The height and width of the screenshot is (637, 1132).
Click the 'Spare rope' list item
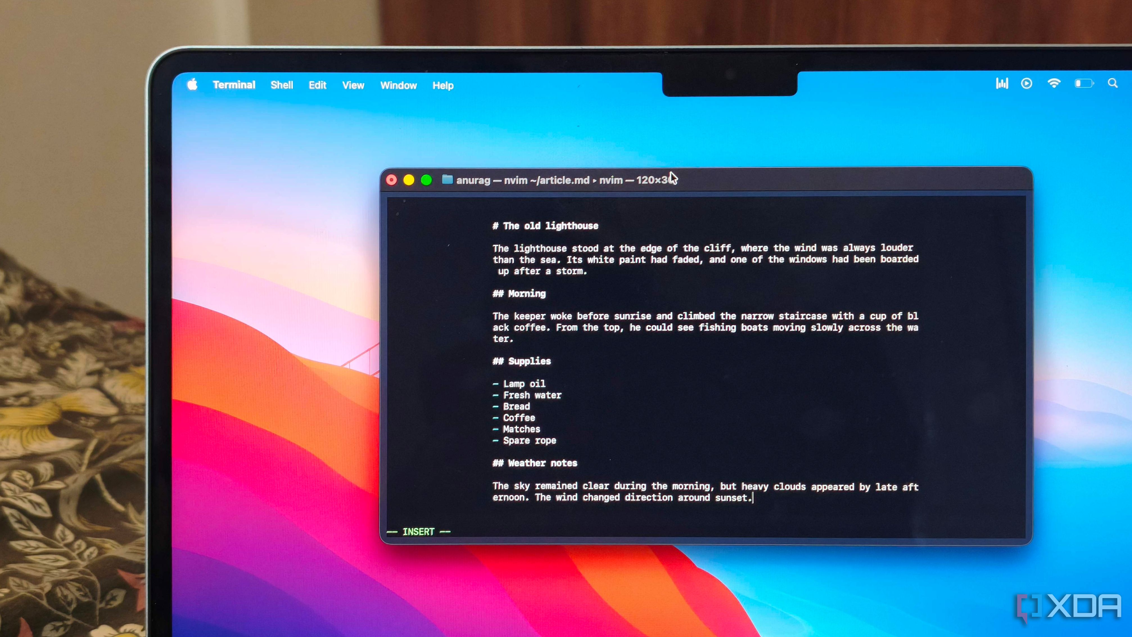tap(524, 441)
